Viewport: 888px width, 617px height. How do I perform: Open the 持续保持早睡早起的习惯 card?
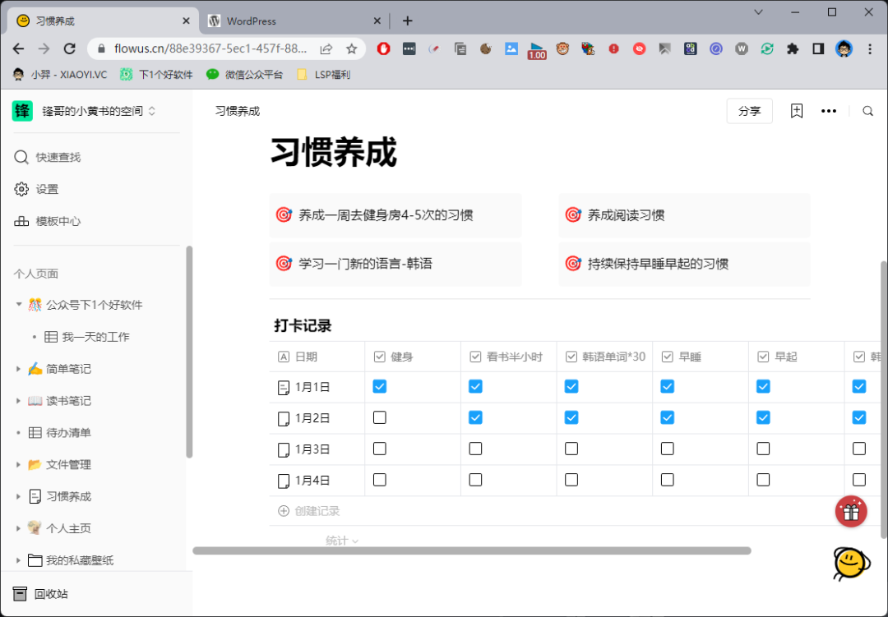click(684, 264)
